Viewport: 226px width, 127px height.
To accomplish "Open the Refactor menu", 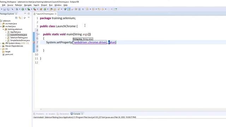I will click(19, 5).
